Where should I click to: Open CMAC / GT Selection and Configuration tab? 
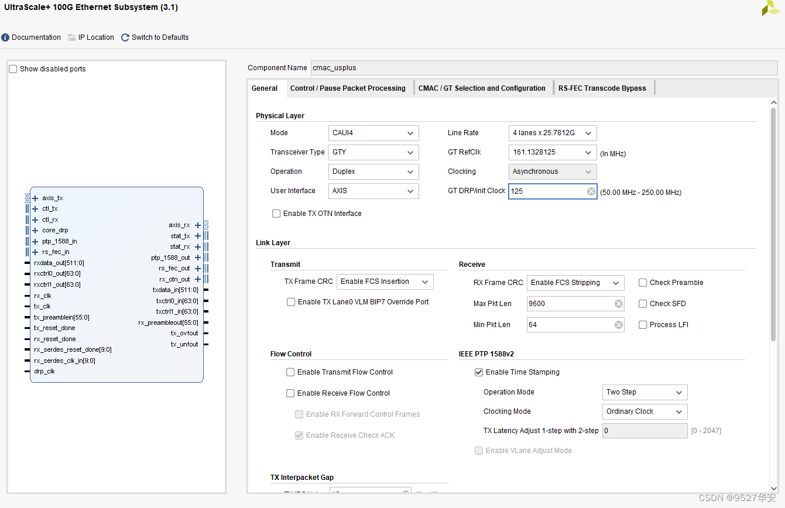(x=482, y=88)
